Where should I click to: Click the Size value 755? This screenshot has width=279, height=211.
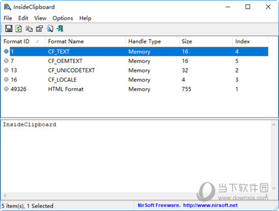186,89
